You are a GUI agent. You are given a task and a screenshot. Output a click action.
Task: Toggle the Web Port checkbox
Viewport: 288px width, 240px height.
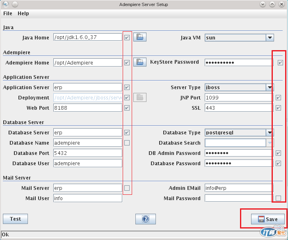[x=127, y=108]
